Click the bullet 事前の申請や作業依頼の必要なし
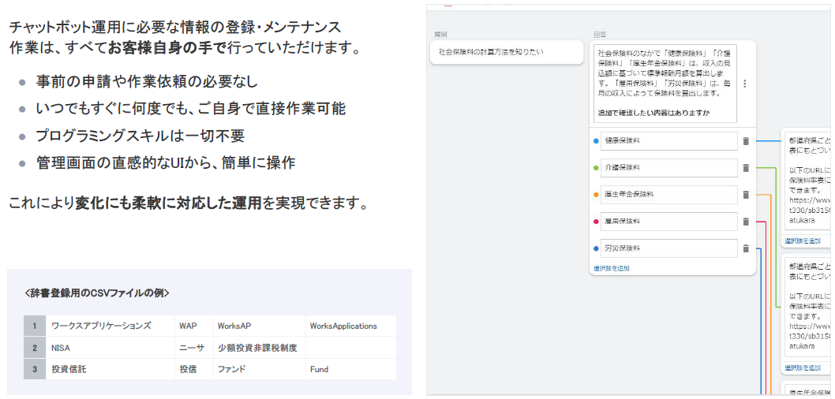 coord(147,81)
